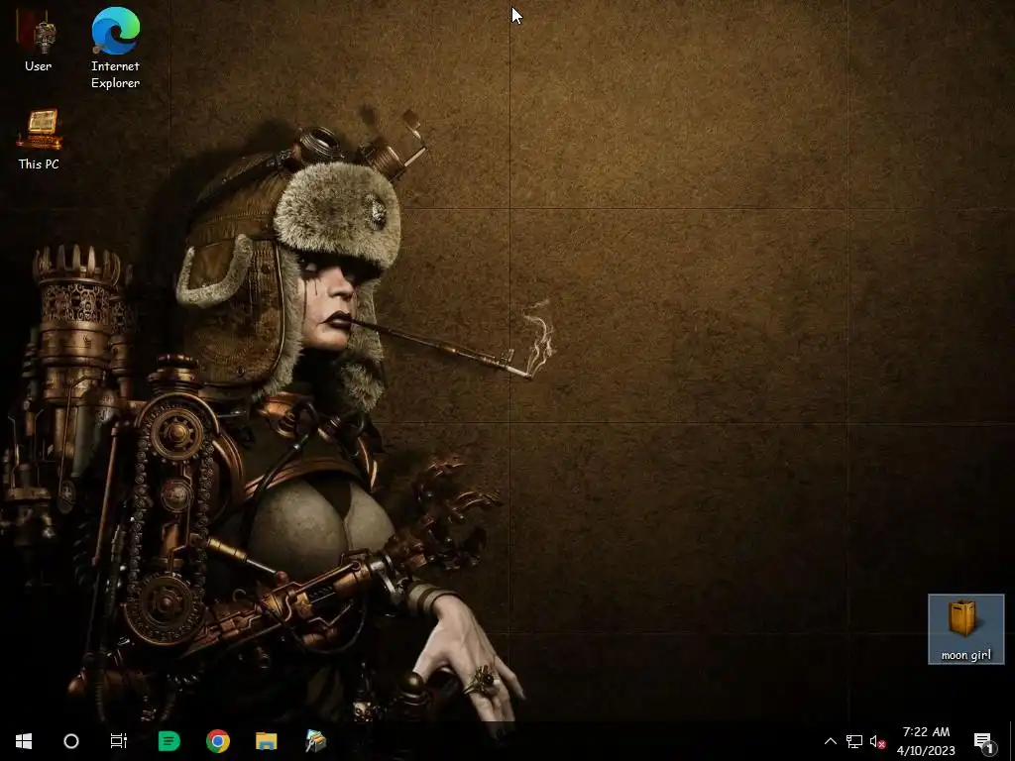The height and width of the screenshot is (761, 1015).
Task: Click the muted volume speaker icon
Action: coord(877,741)
